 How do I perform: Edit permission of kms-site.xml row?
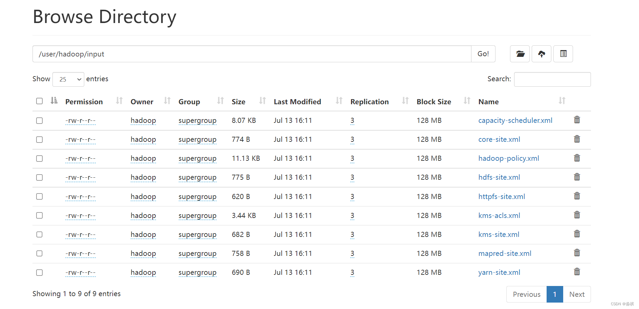[x=81, y=235]
